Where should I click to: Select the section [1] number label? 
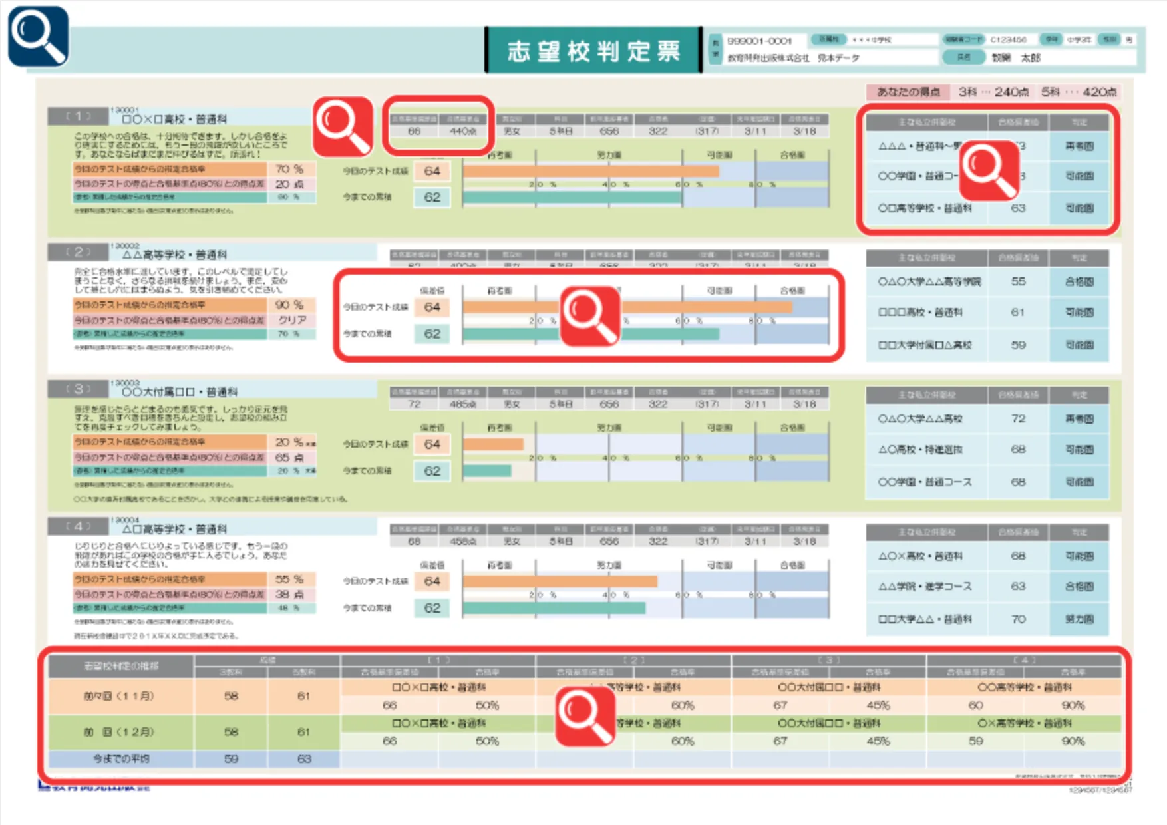click(78, 116)
